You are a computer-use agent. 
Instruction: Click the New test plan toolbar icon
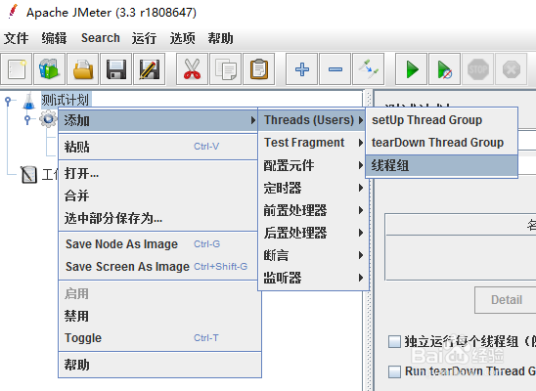[x=17, y=69]
